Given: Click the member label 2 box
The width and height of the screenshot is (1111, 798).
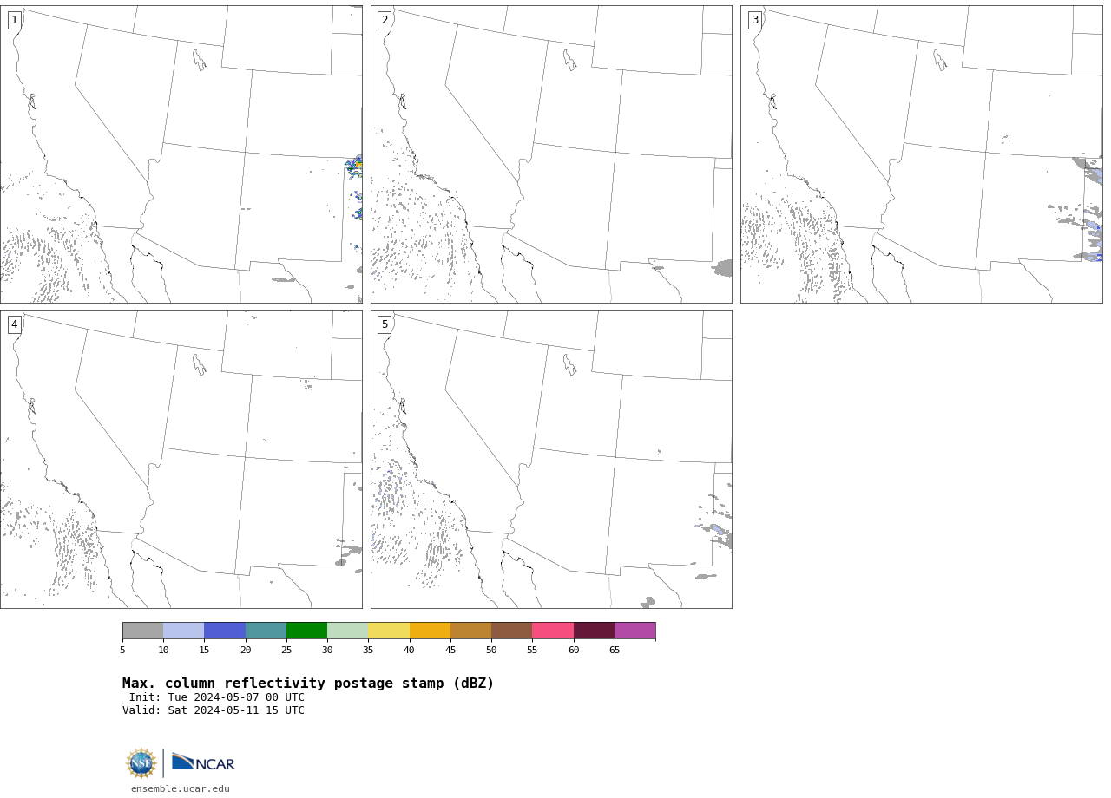Looking at the screenshot, I should pos(385,20).
